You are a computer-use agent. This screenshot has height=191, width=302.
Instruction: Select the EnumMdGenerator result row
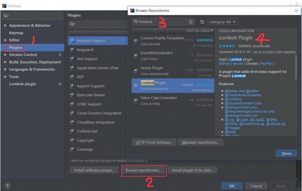(173, 56)
